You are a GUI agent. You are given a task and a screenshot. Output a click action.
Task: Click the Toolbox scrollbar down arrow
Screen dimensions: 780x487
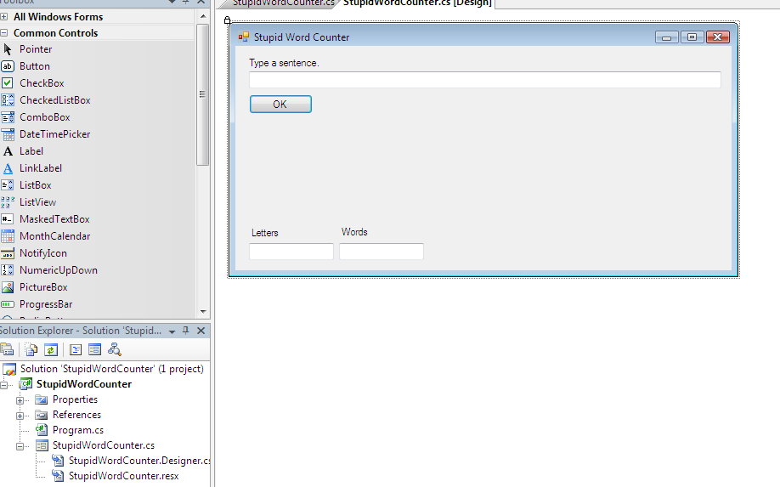[203, 312]
